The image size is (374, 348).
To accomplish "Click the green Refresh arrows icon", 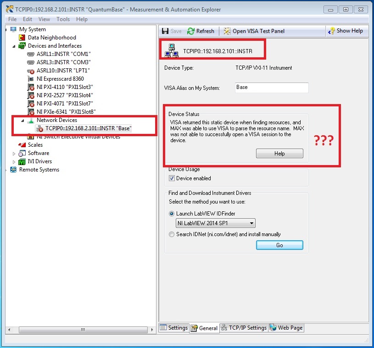I will (x=190, y=31).
